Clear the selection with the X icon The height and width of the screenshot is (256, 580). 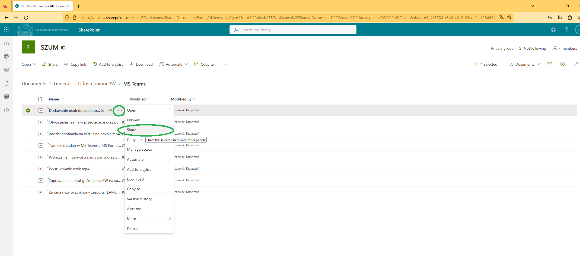(x=476, y=64)
